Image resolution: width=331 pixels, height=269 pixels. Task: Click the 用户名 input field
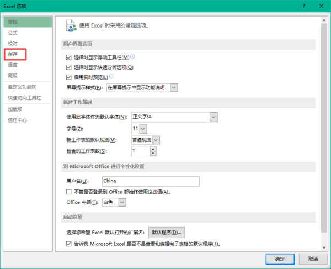point(151,181)
